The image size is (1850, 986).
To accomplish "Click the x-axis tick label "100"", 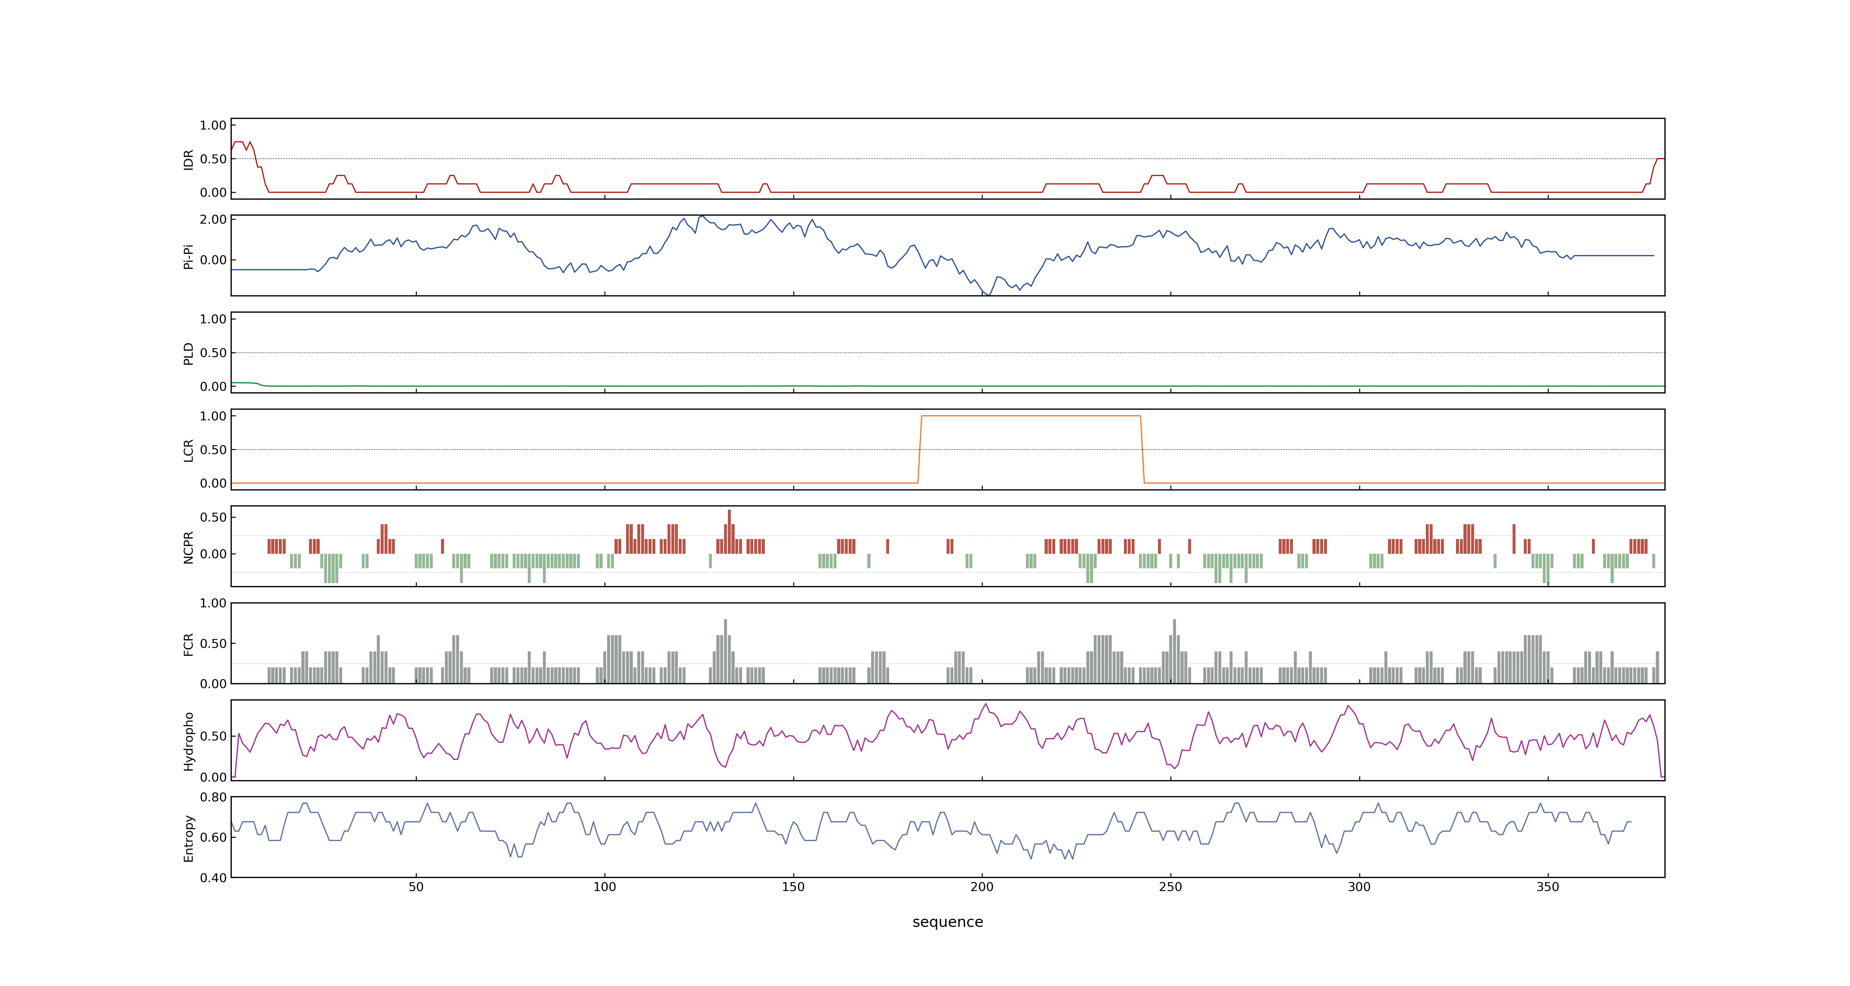I will click(605, 887).
